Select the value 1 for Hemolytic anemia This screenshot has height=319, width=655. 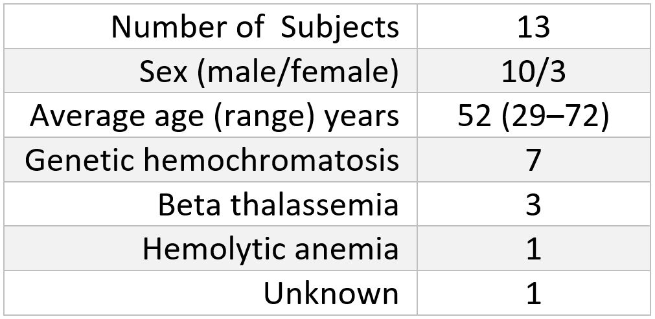[533, 248]
